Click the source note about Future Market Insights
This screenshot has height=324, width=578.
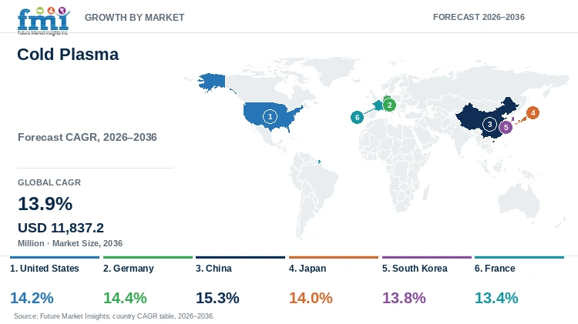click(114, 316)
